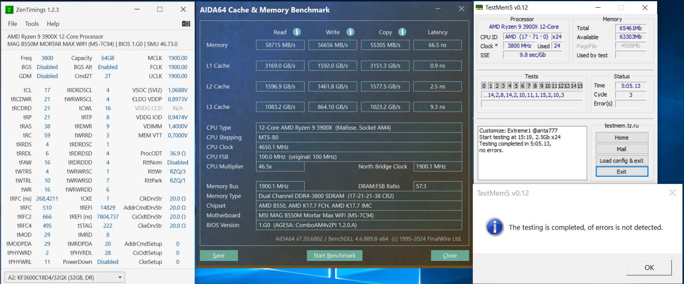Select the Memory Read 58715 MB/s field
Viewport: 684px width, 284px height.
280,45
